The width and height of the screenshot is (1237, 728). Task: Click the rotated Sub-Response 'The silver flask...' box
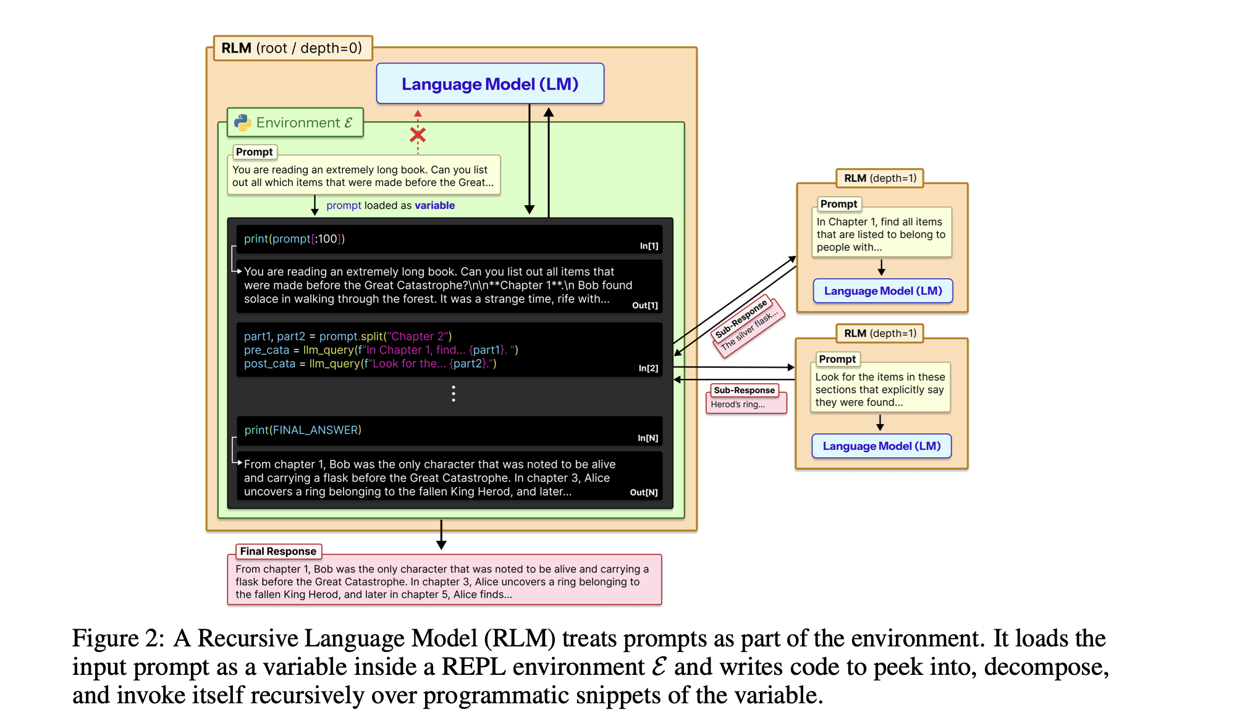coord(749,327)
